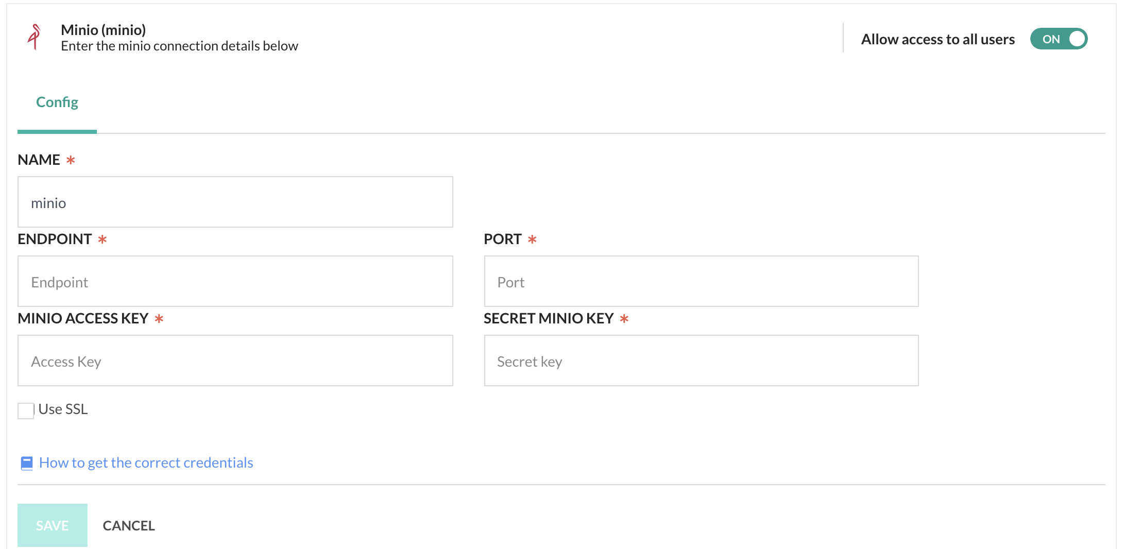Click the book icon beside credentials link
1124x549 pixels.
click(27, 463)
